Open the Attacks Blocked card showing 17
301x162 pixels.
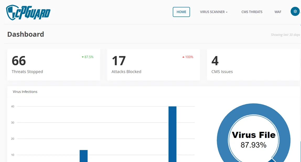click(153, 65)
